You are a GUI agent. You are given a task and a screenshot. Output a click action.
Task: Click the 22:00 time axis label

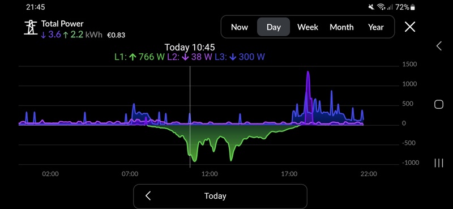coord(369,174)
